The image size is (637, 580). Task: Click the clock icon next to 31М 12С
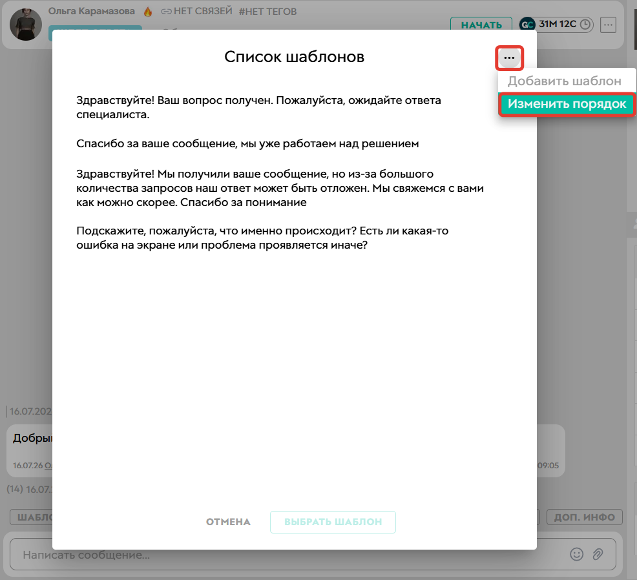585,25
